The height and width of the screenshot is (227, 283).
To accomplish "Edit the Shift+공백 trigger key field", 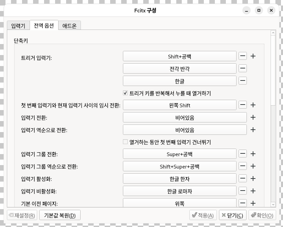I will pos(180,56).
